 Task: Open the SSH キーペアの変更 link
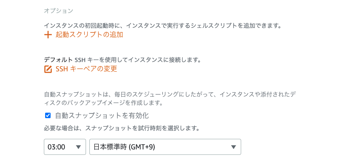click(x=86, y=69)
